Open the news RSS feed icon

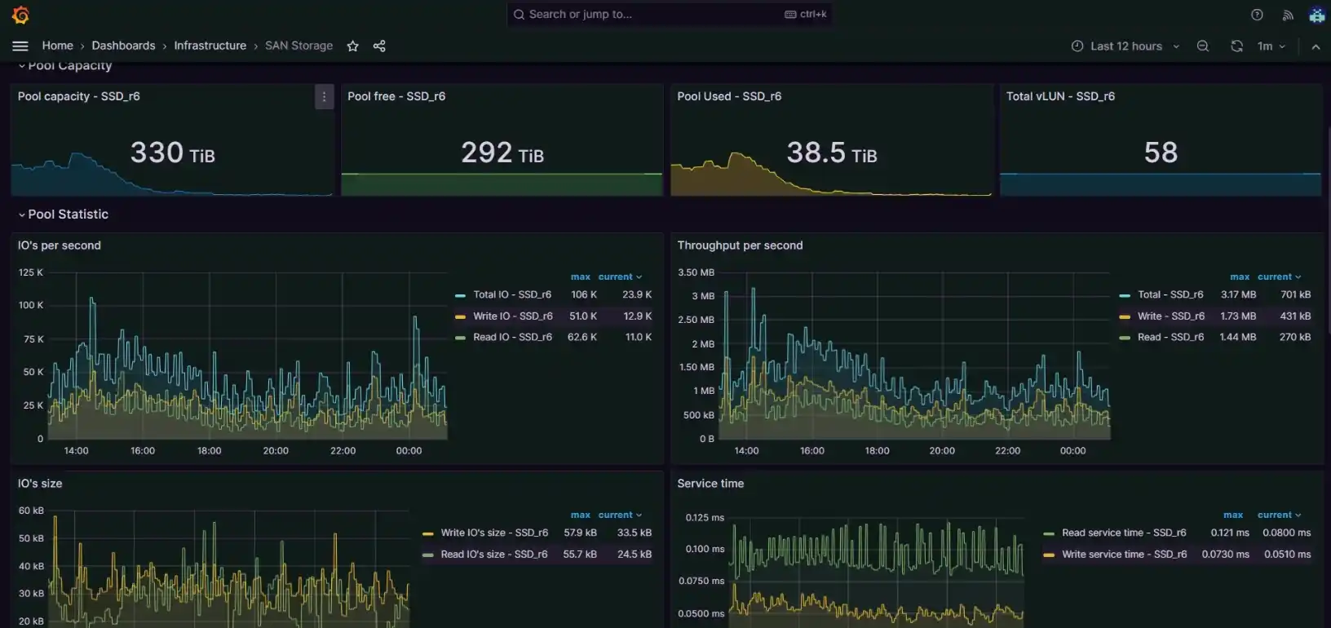click(x=1288, y=15)
